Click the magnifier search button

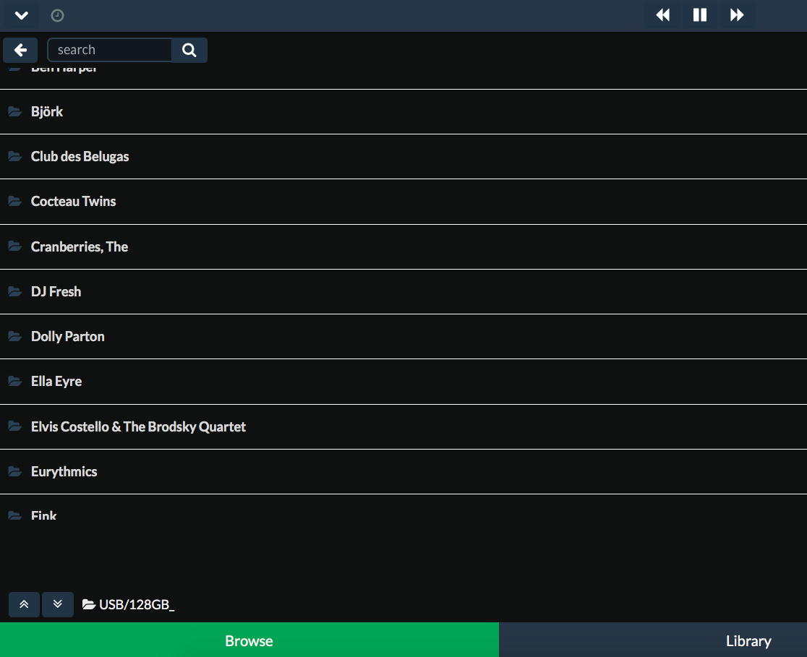(189, 50)
